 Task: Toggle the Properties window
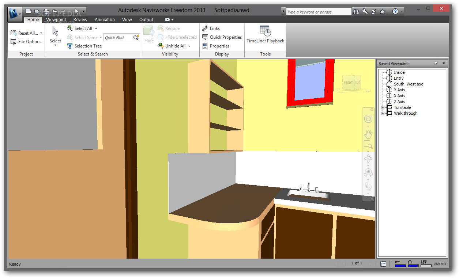216,46
